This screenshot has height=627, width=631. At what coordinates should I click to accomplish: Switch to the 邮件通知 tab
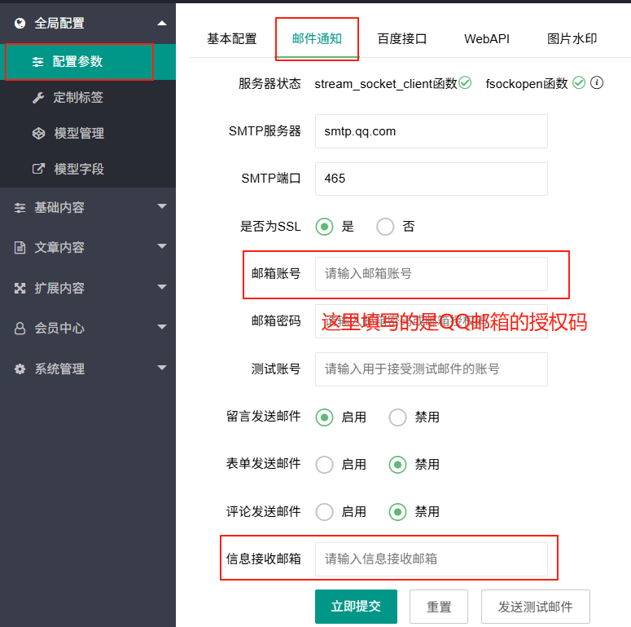coord(317,38)
